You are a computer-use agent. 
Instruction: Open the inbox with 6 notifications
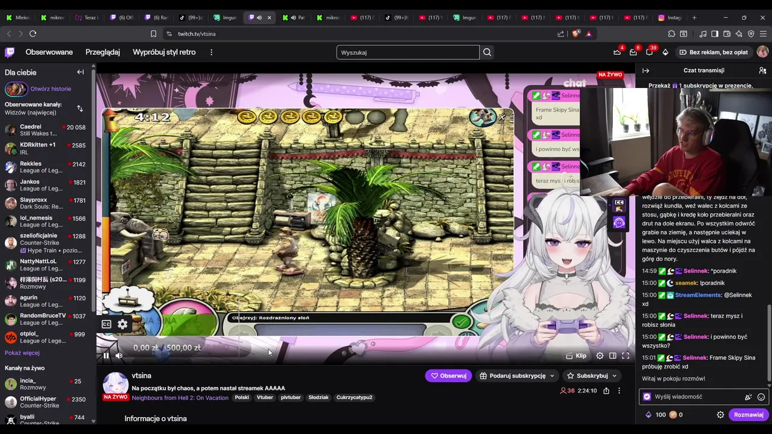pyautogui.click(x=633, y=52)
